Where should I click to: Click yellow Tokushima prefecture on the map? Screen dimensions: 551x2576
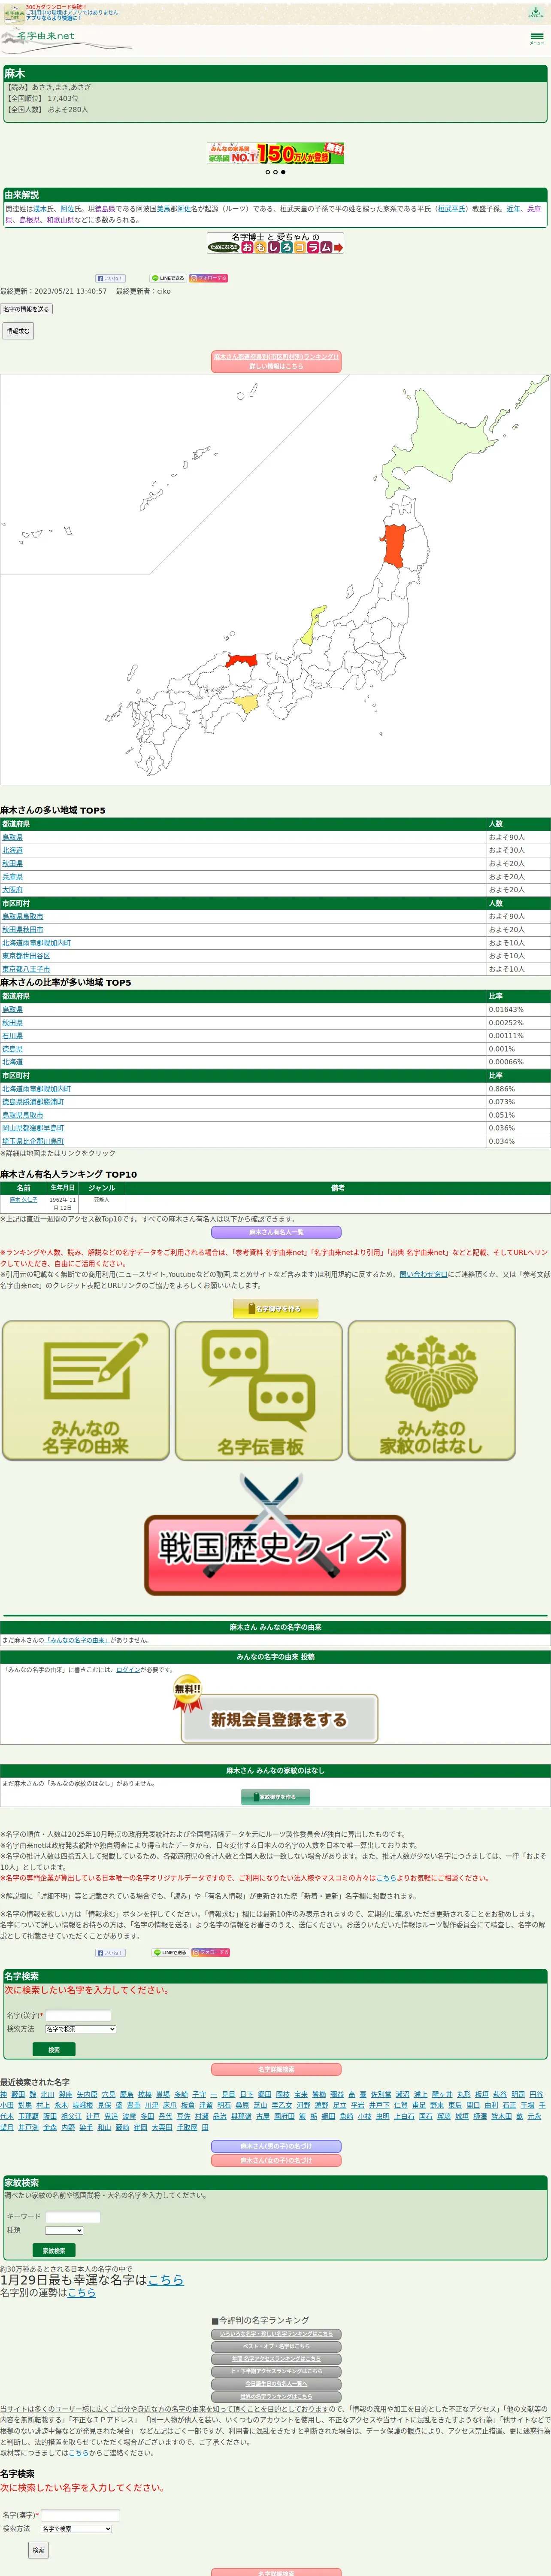click(246, 704)
